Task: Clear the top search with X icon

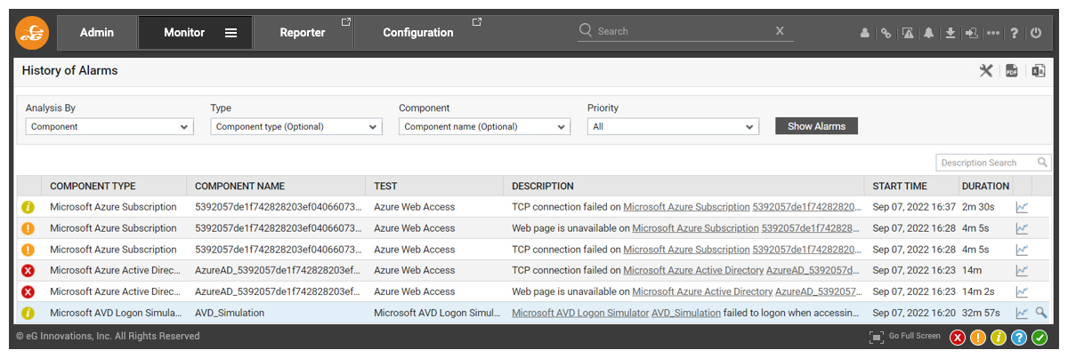Action: tap(780, 31)
